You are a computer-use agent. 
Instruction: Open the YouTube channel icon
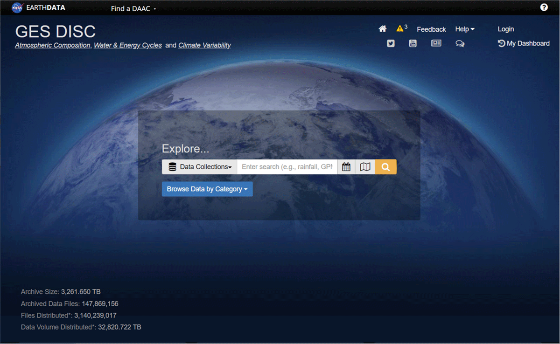click(x=413, y=43)
